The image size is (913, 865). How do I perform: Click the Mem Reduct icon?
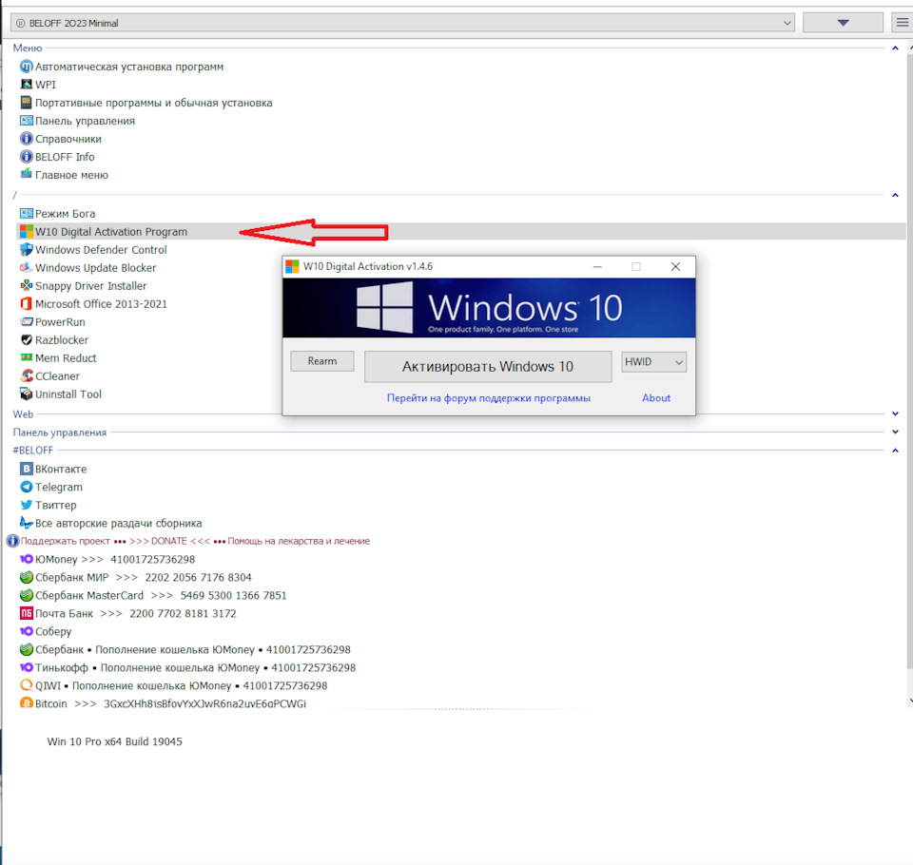click(27, 358)
